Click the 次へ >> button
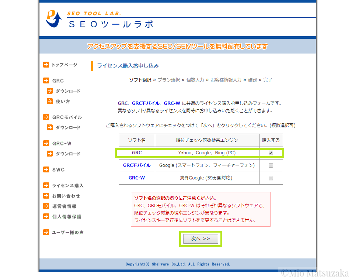The width and height of the screenshot is (352, 278). pyautogui.click(x=201, y=239)
